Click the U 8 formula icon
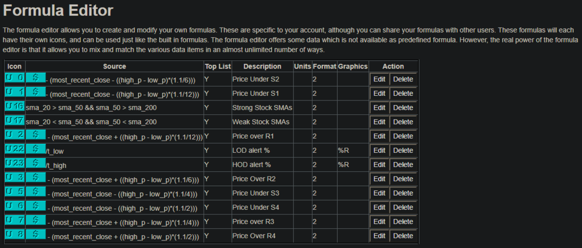Image resolution: width=582 pixels, height=248 pixels. [15, 234]
